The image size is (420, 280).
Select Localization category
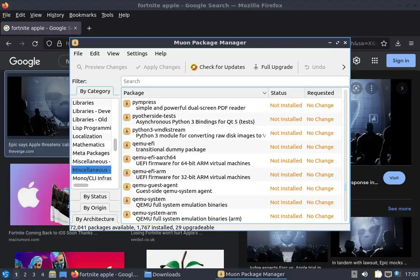pyautogui.click(x=92, y=136)
